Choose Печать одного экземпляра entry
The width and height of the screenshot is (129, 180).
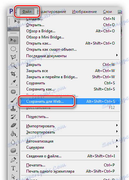click(70, 171)
